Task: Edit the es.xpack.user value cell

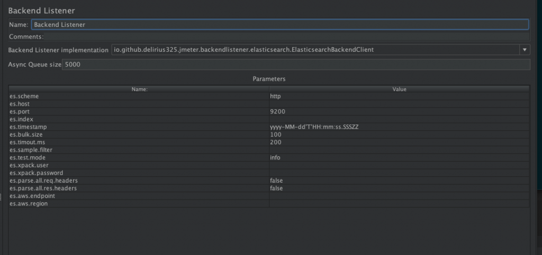Action: pos(399,165)
